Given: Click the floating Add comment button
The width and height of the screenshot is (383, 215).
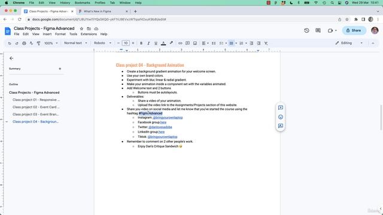Looking at the screenshot, I should [x=281, y=107].
